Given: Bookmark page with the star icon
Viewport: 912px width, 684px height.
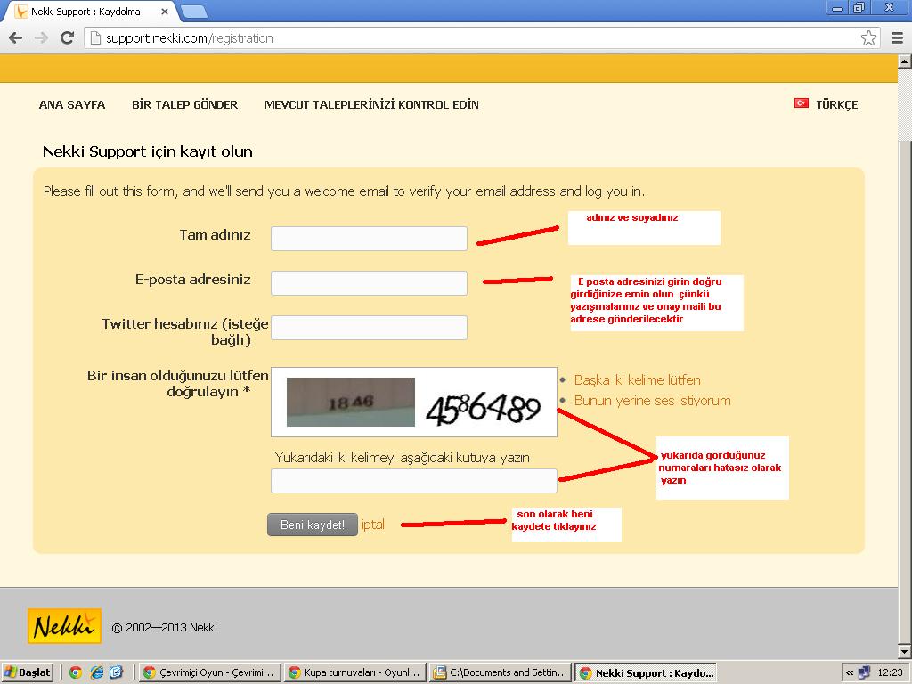Looking at the screenshot, I should coord(868,38).
